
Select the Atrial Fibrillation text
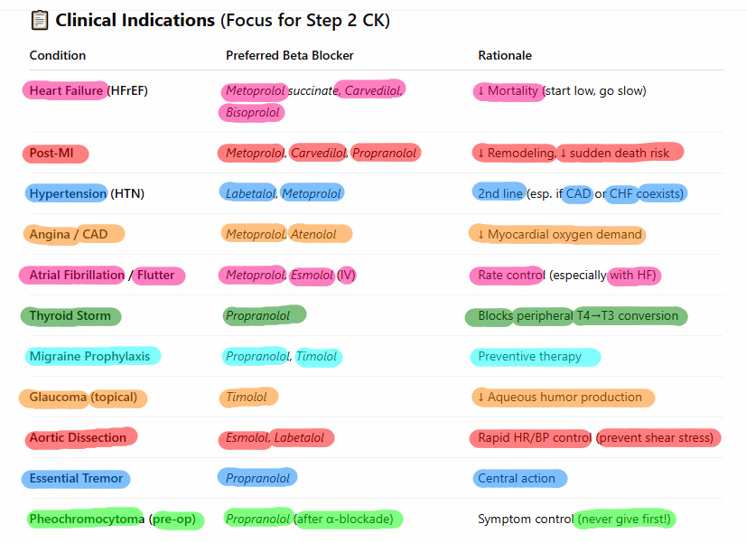(x=76, y=275)
